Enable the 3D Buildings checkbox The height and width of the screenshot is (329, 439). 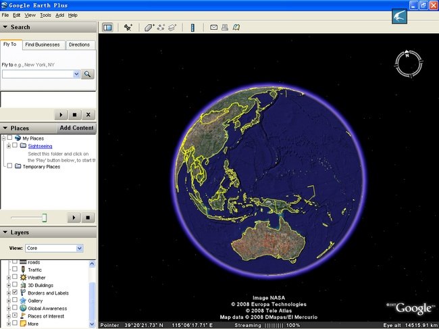15,284
